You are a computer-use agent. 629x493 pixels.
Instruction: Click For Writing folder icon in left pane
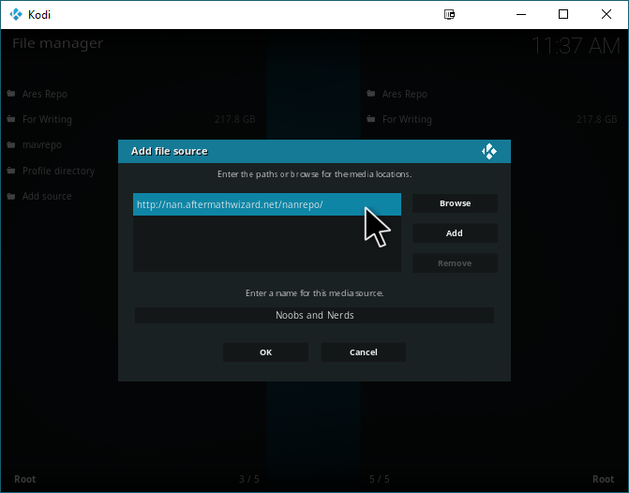[11, 119]
